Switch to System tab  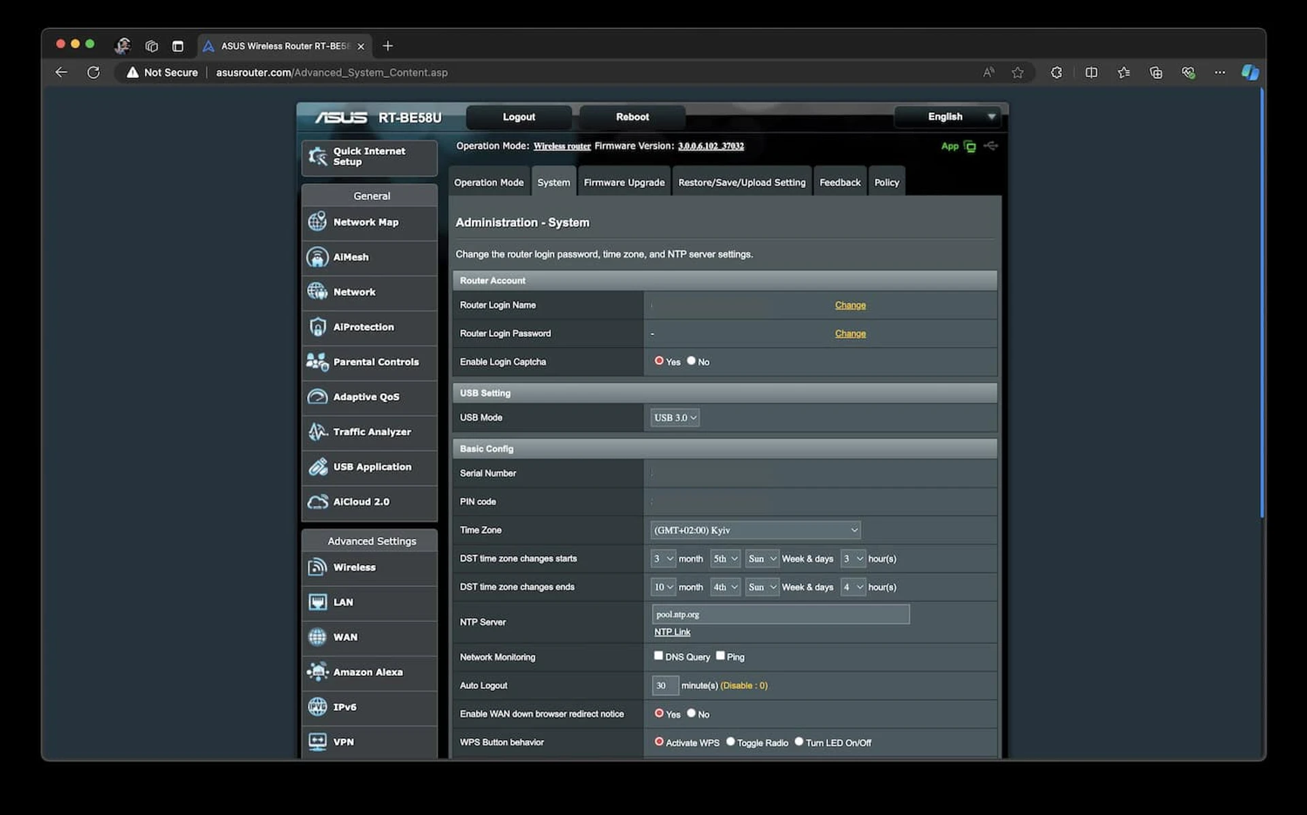click(x=553, y=182)
